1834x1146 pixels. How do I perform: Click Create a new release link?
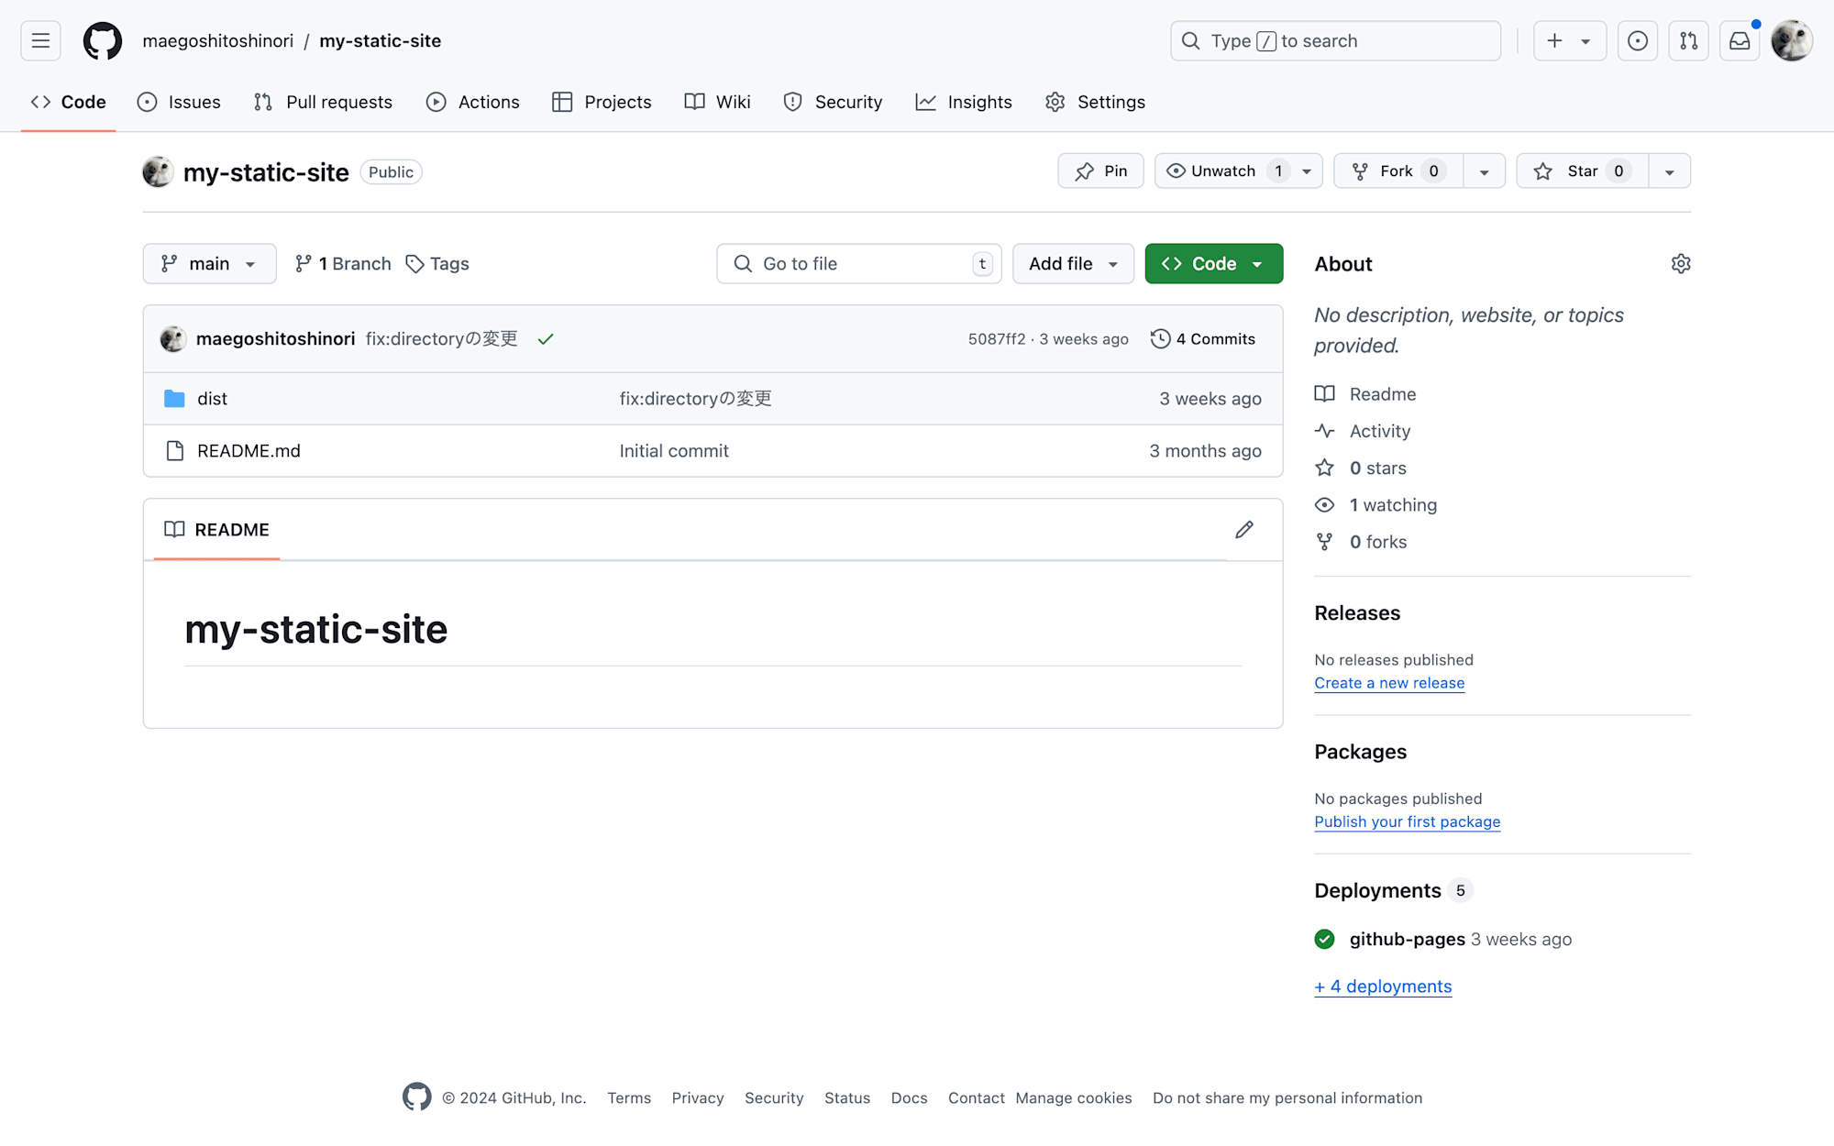(x=1389, y=683)
